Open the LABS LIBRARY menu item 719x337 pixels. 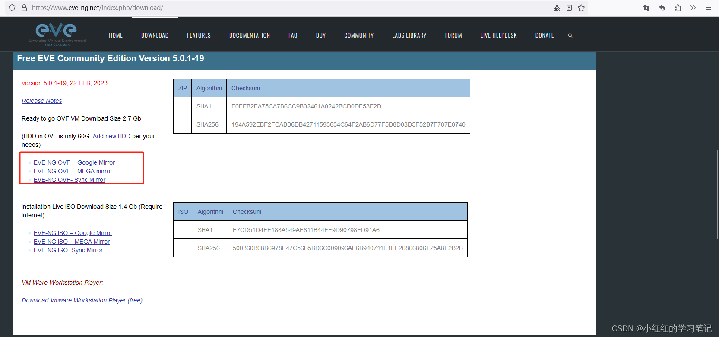[x=409, y=35]
